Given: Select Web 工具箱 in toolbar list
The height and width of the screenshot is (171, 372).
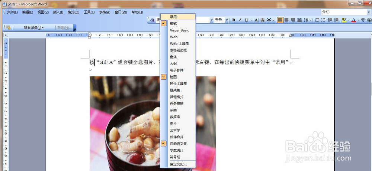Looking at the screenshot, I should tap(178, 43).
